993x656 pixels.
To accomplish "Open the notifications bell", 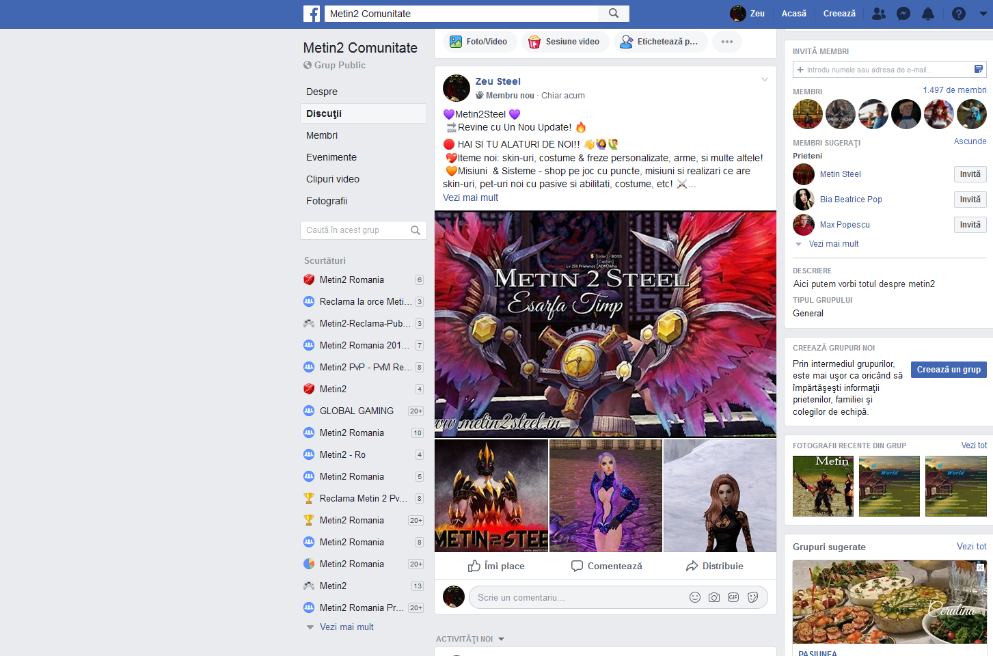I will point(928,14).
